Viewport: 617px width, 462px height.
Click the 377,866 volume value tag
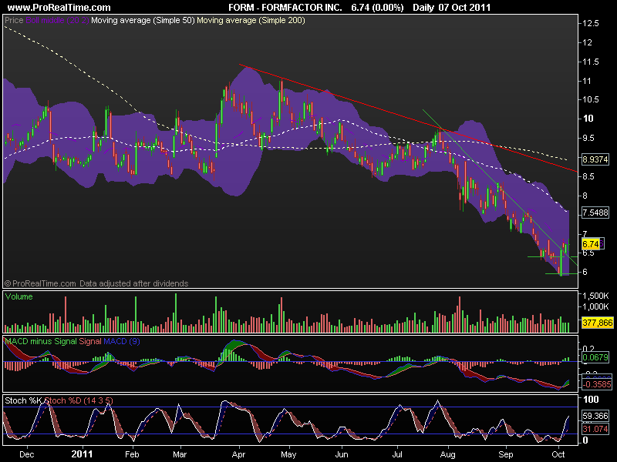click(x=597, y=323)
